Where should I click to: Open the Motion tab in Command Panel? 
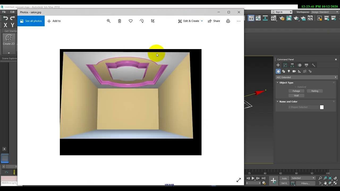[x=299, y=65]
